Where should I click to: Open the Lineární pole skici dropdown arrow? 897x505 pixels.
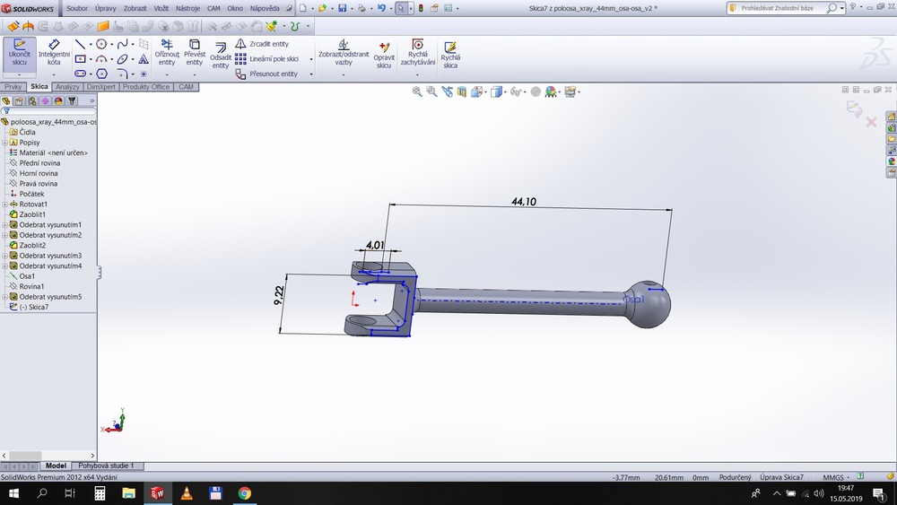pyautogui.click(x=311, y=59)
